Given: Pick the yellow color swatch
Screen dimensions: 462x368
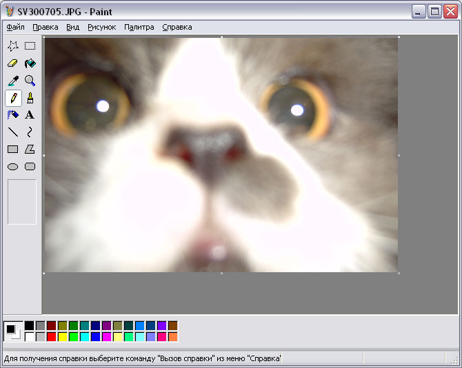Looking at the screenshot, I should 63,337.
